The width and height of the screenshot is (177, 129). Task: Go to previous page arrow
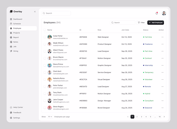pos(128,117)
